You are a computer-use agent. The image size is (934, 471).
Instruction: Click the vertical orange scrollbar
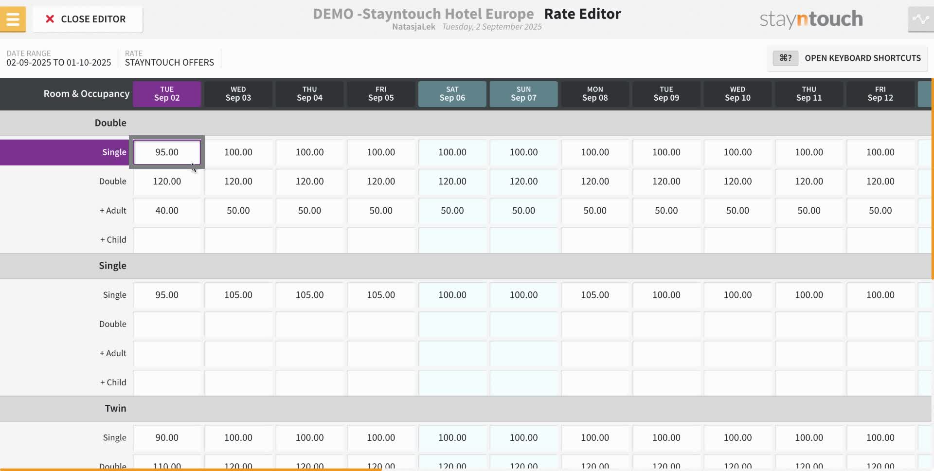932,179
